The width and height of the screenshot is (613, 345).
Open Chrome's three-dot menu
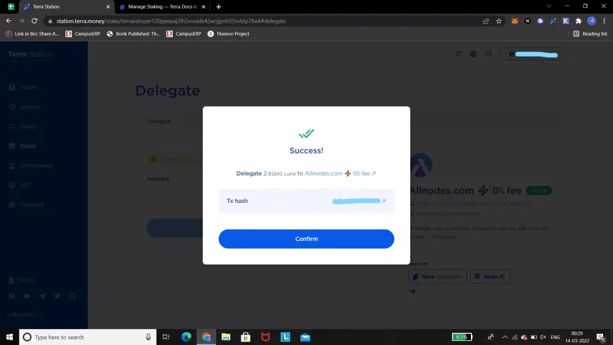click(x=604, y=21)
